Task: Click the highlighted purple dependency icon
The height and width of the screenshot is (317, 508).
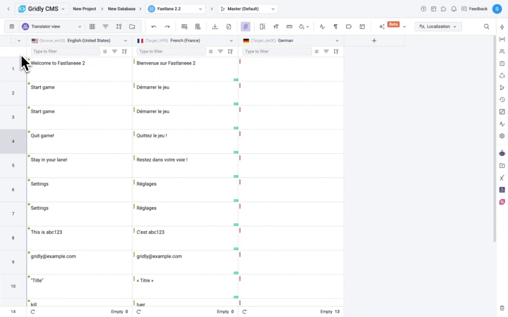Action: 246,26
